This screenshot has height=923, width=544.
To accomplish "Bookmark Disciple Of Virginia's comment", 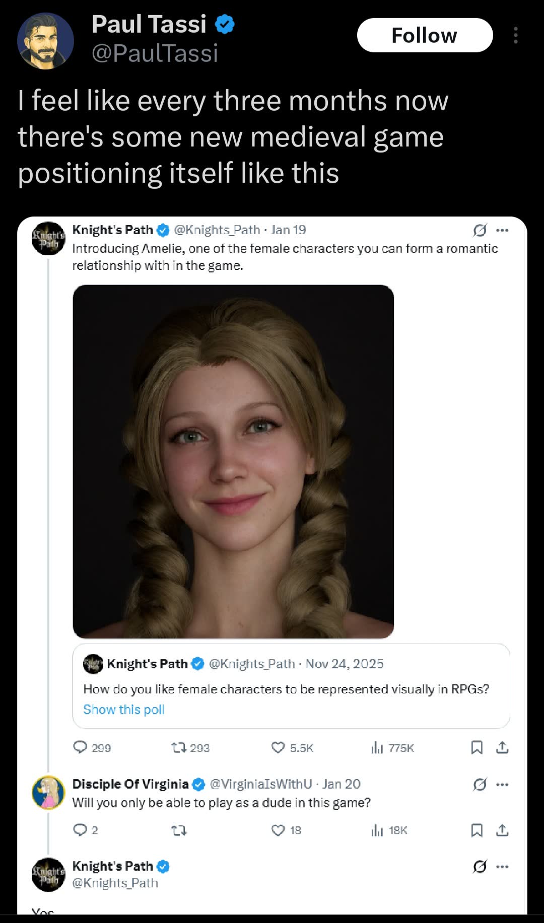I will coord(477,830).
